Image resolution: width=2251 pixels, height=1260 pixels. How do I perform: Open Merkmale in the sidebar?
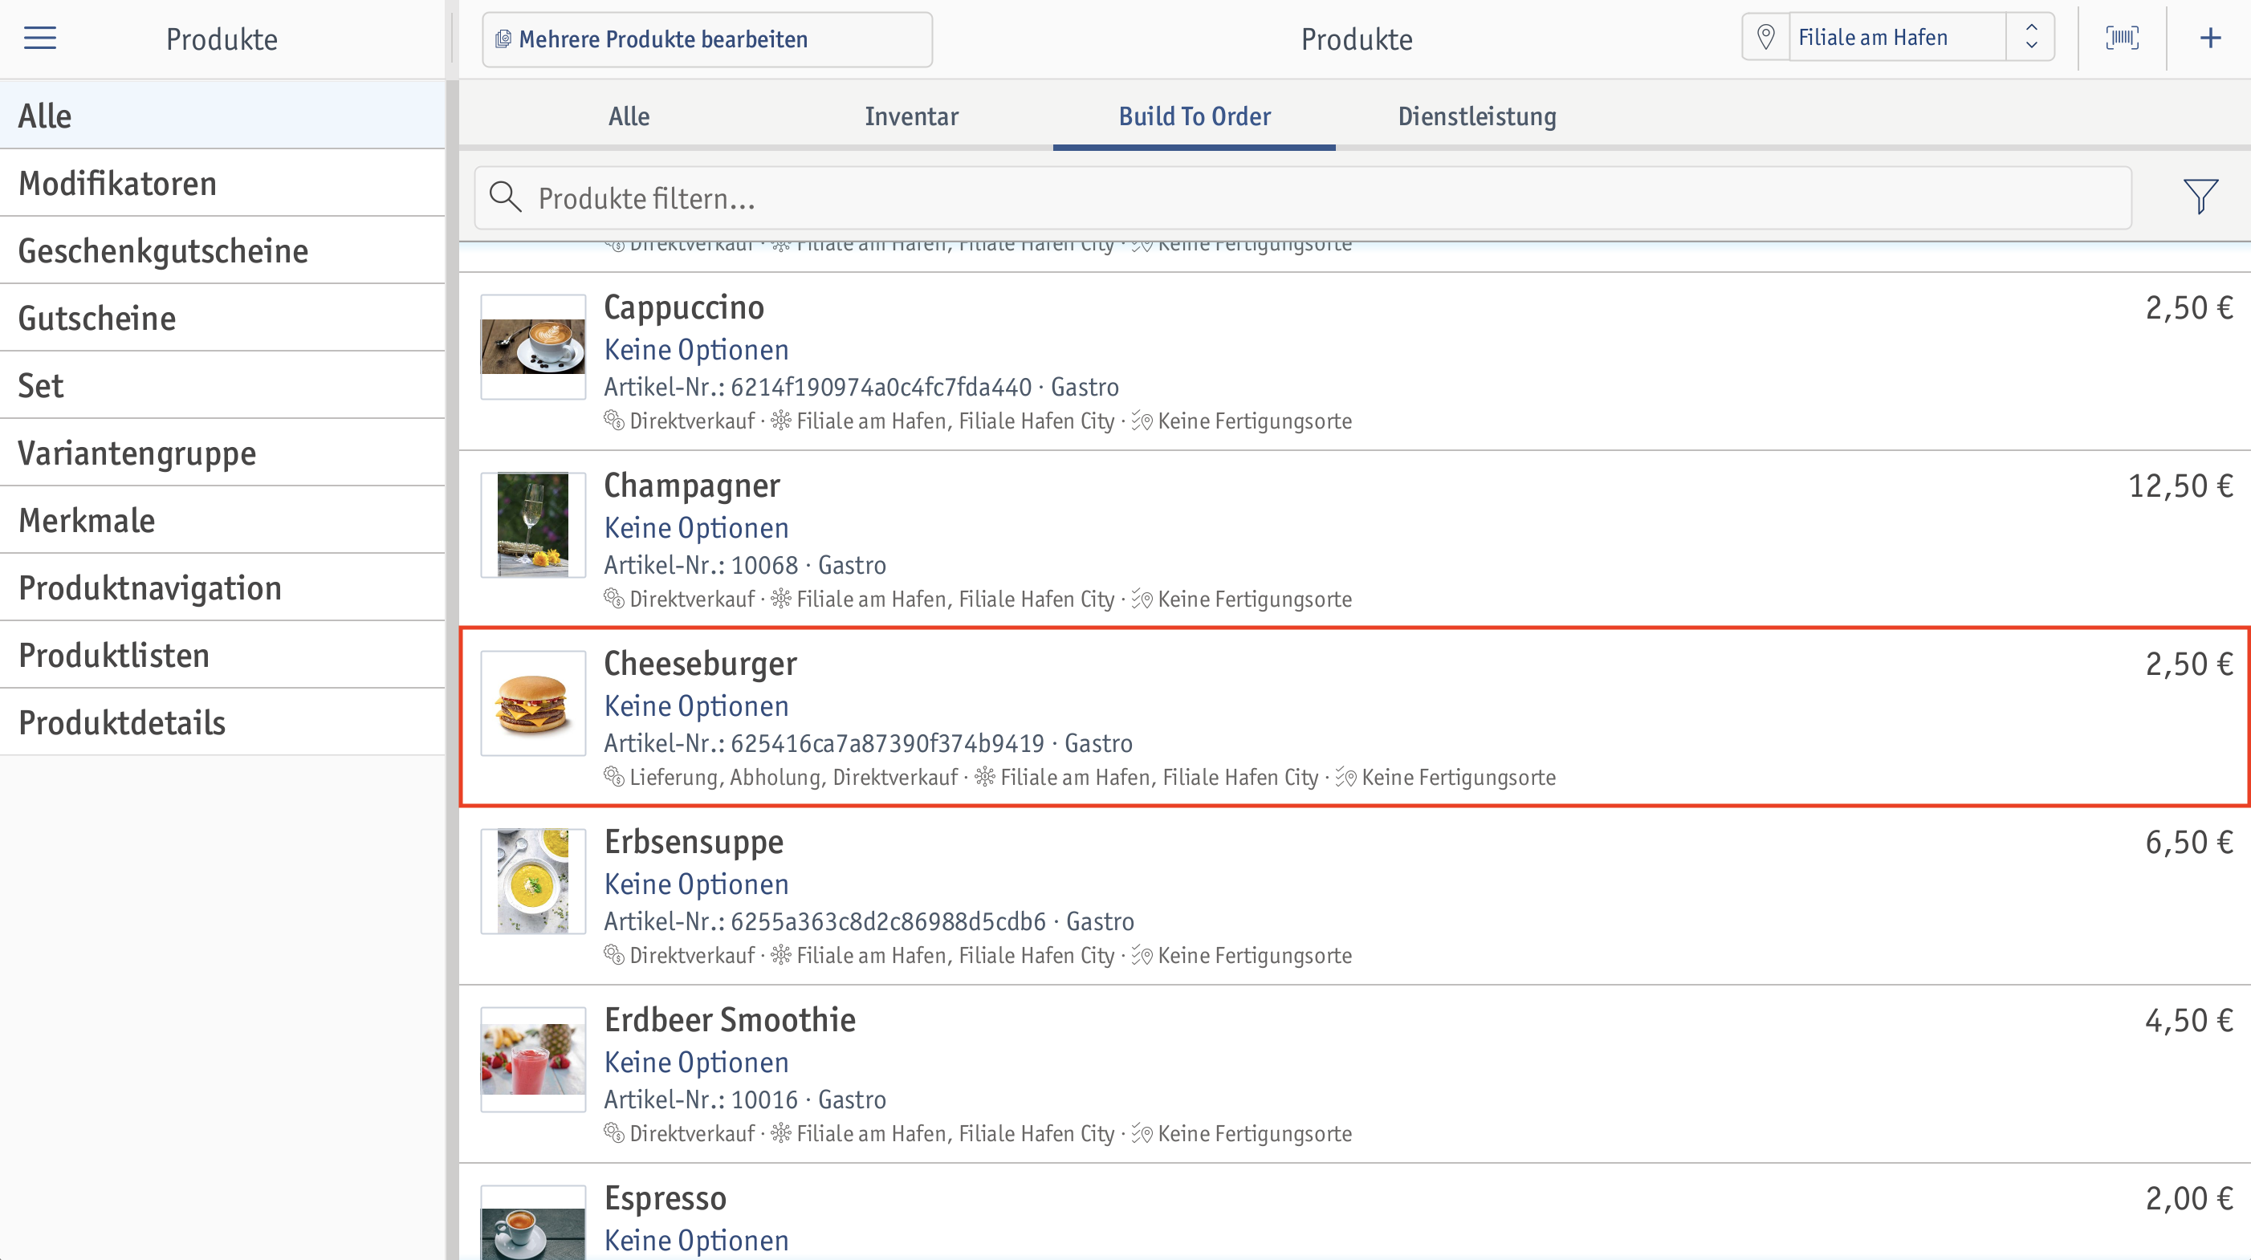point(222,519)
